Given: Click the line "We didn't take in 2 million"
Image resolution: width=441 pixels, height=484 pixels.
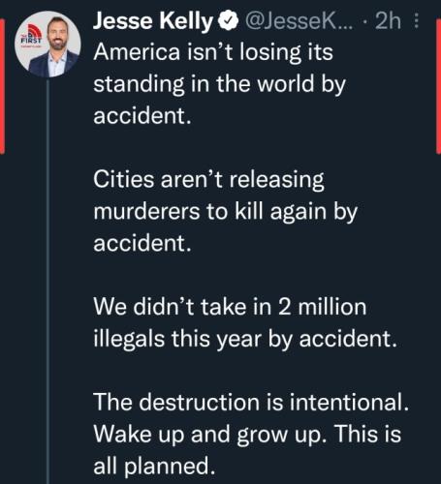Looking at the screenshot, I should pyautogui.click(x=230, y=307).
